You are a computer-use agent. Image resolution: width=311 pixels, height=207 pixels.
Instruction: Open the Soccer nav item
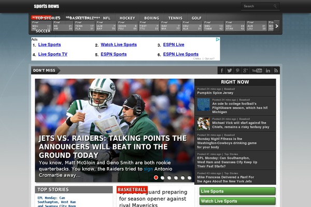43,31
